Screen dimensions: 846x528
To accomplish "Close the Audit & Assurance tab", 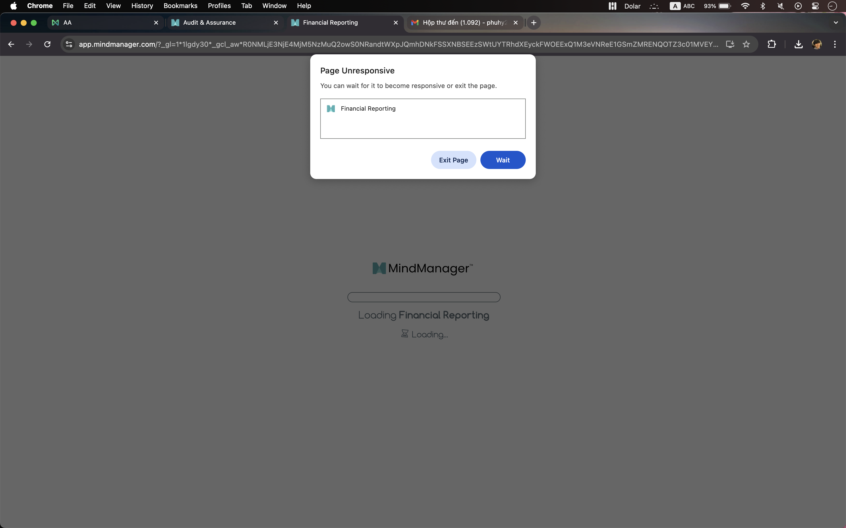I will [x=276, y=23].
